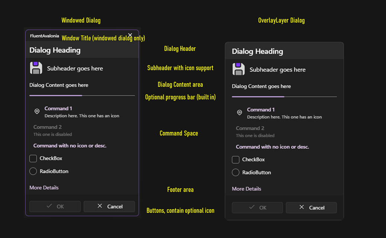
Task: Click 'Dialog Heading' text in Windowed Dialog
Action: tap(55, 50)
